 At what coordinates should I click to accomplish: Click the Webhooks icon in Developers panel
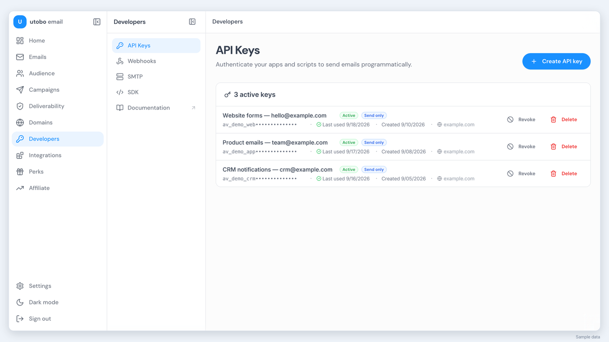tap(120, 61)
